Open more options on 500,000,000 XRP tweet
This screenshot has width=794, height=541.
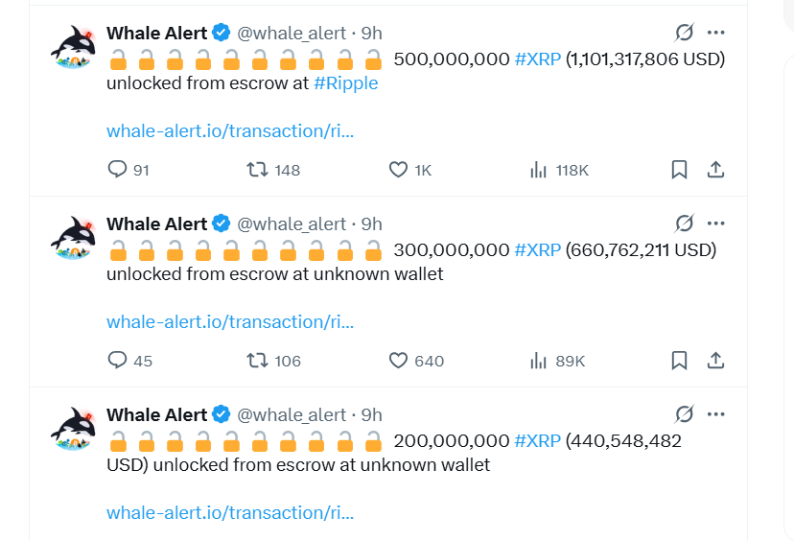tap(716, 33)
